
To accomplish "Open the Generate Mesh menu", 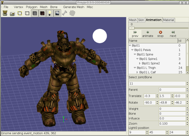I will click(74, 7).
